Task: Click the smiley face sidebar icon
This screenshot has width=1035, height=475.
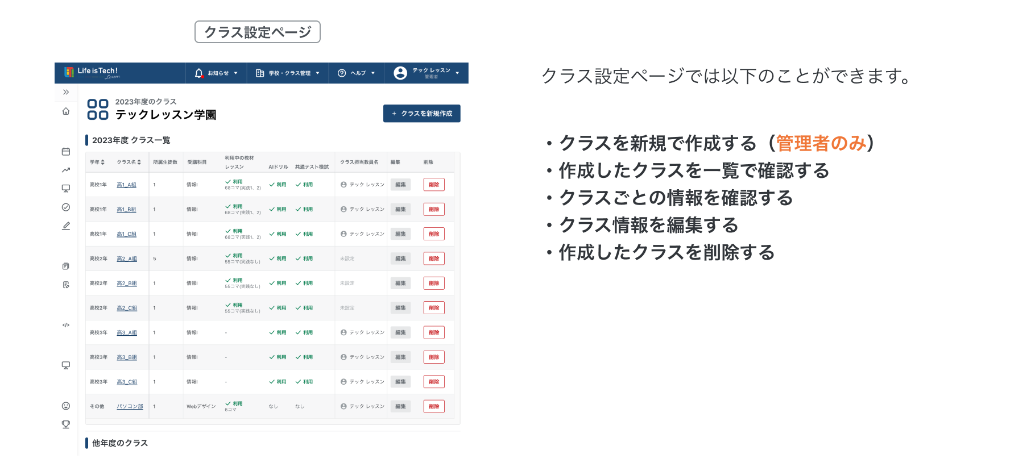Action: pyautogui.click(x=66, y=406)
